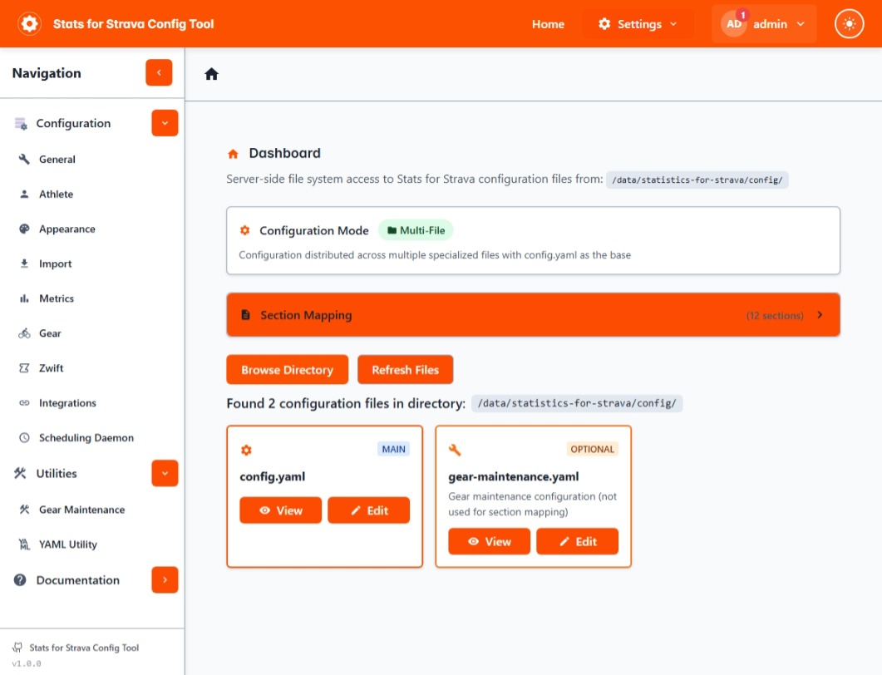The image size is (882, 675).
Task: Open Stats for Strava Config Tool footer link
Action: (84, 648)
